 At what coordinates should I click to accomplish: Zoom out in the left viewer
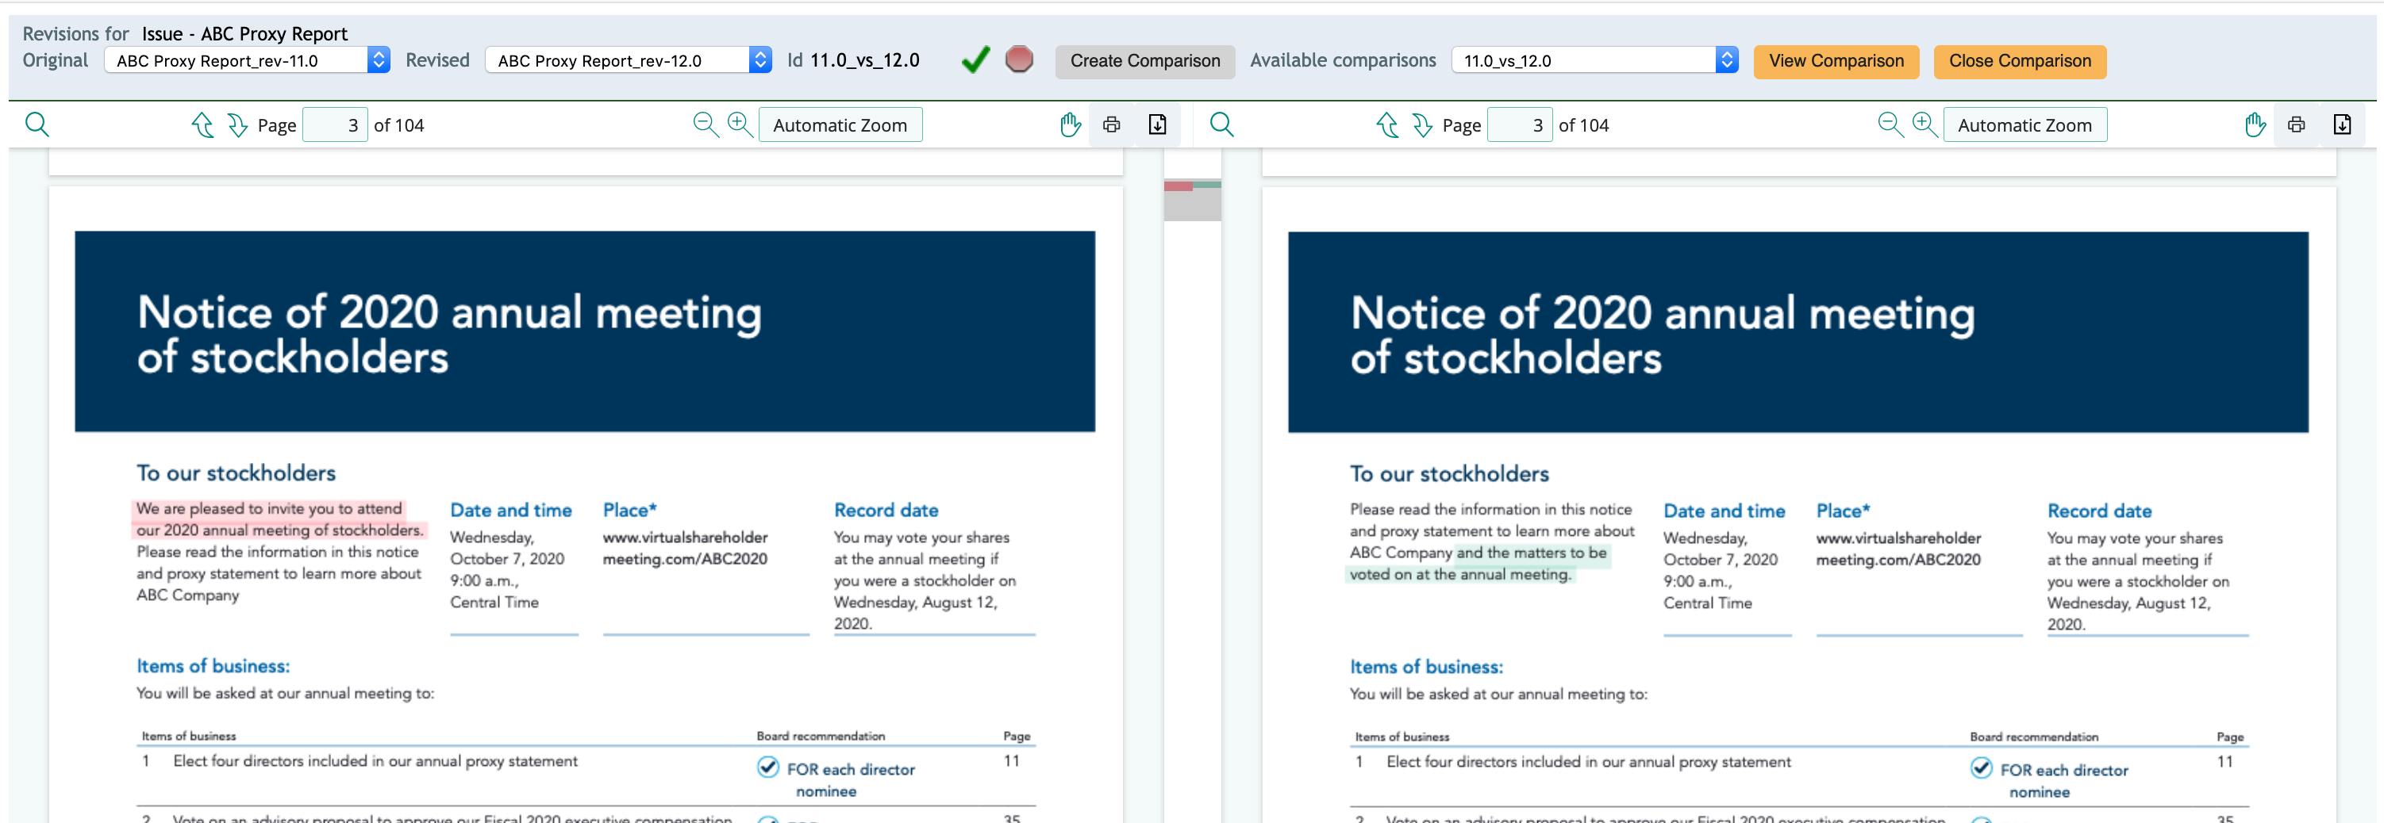pos(706,124)
